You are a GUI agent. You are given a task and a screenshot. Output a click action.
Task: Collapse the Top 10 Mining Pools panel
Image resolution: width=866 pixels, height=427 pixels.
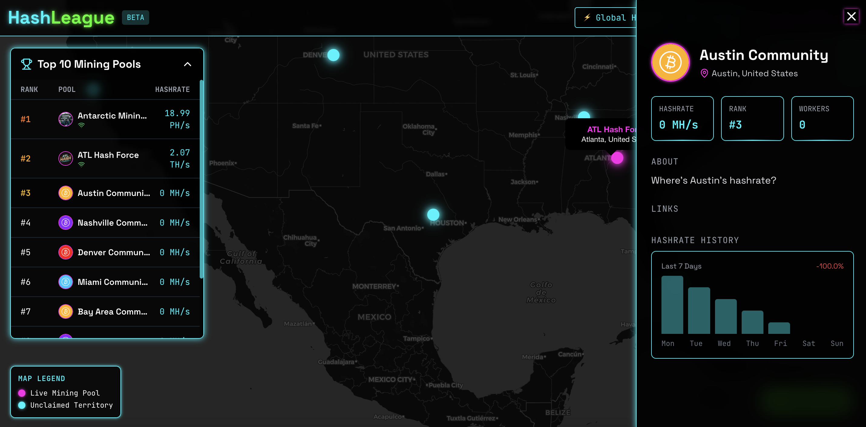point(188,64)
